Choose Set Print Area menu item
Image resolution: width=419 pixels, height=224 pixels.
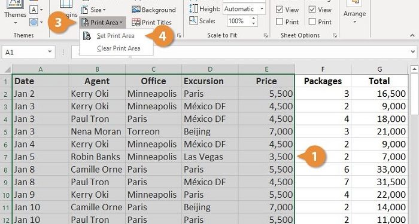(116, 36)
